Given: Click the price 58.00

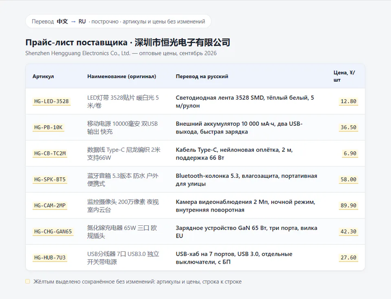Looking at the screenshot, I should (x=348, y=179).
